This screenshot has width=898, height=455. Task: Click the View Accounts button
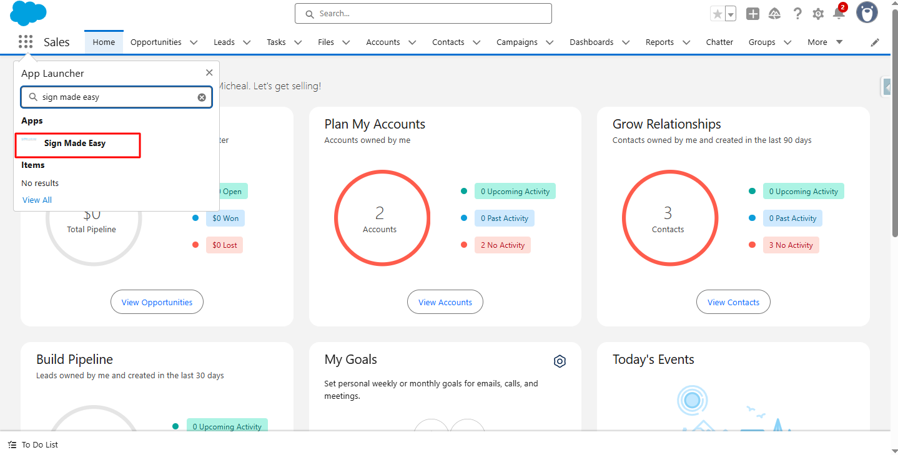tap(445, 302)
